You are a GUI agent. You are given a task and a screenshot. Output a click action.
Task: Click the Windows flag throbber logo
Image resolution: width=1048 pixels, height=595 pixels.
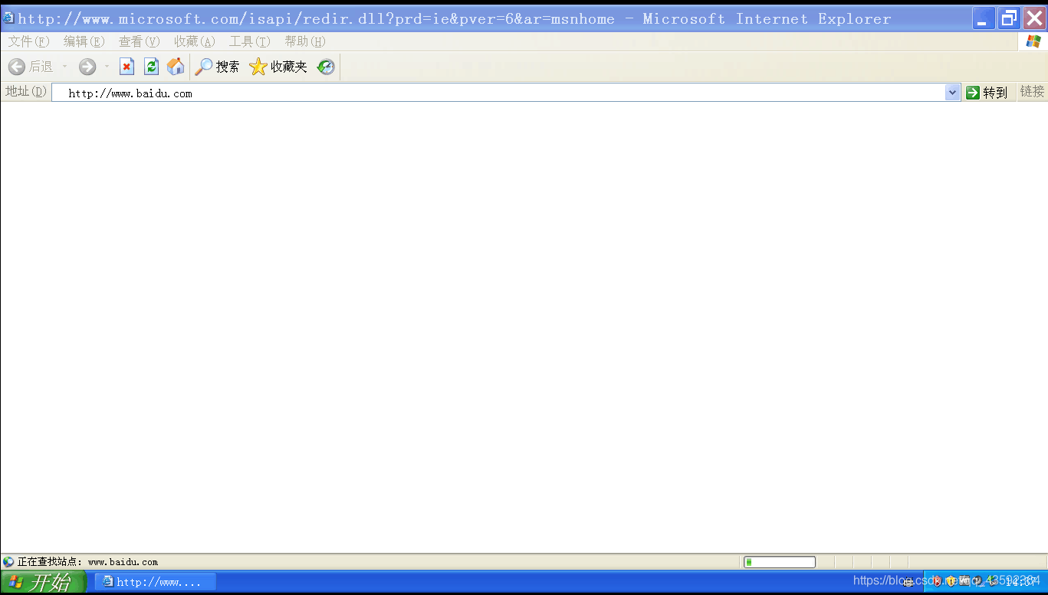(x=1033, y=41)
